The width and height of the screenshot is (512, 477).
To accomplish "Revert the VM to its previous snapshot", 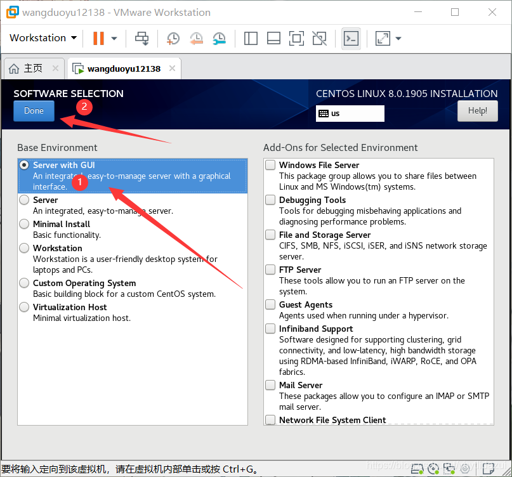I will tap(196, 38).
